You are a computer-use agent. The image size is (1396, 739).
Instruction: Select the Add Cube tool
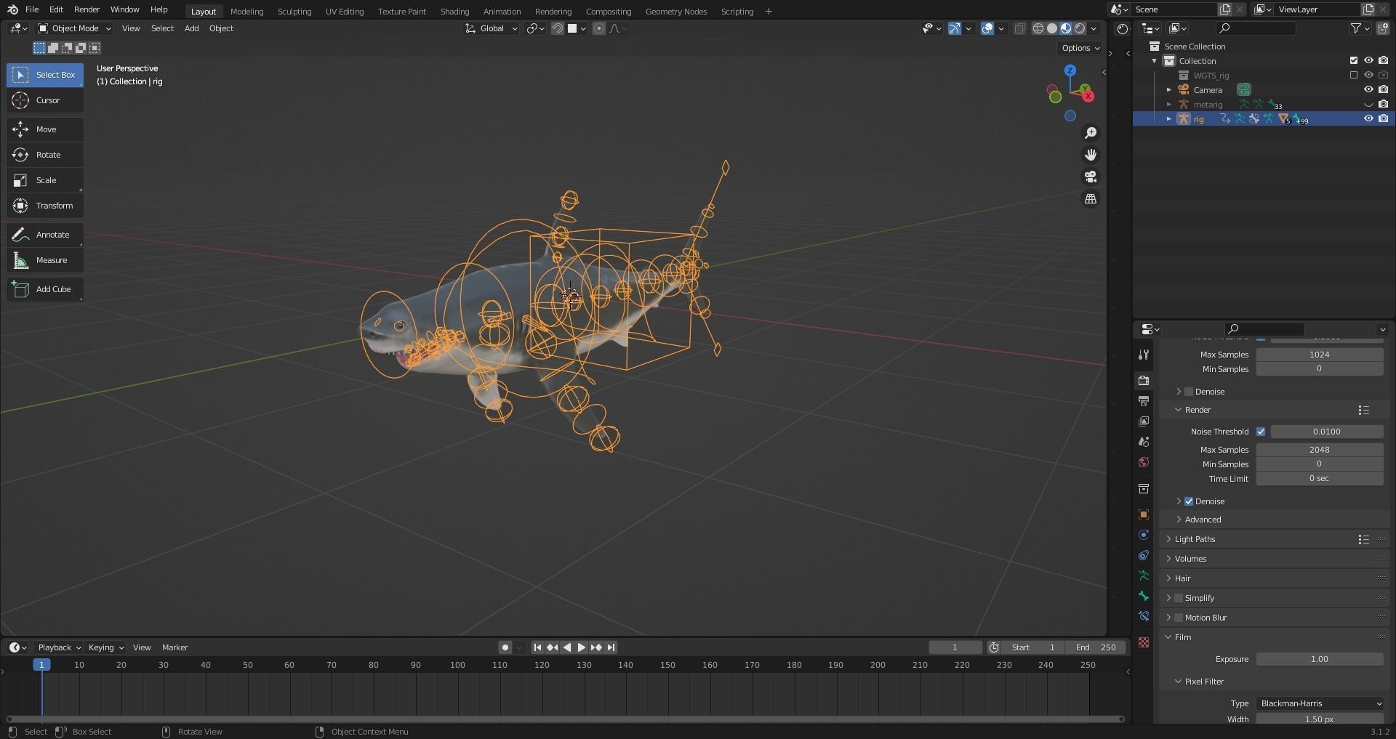click(x=45, y=289)
